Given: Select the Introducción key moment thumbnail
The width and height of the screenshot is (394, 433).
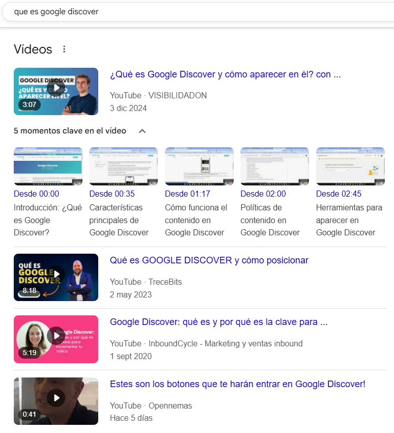Looking at the screenshot, I should (48, 166).
